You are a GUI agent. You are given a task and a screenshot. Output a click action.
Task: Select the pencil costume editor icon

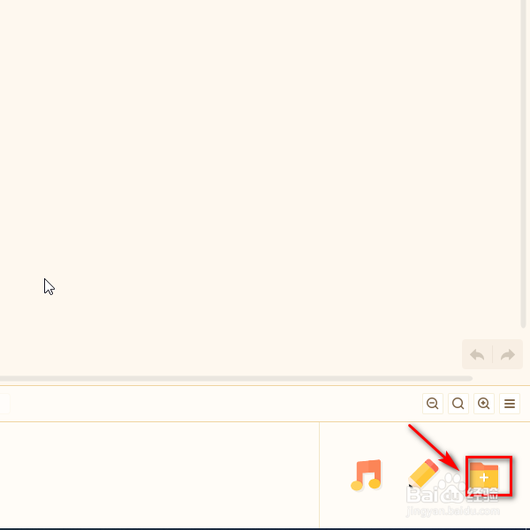[423, 473]
